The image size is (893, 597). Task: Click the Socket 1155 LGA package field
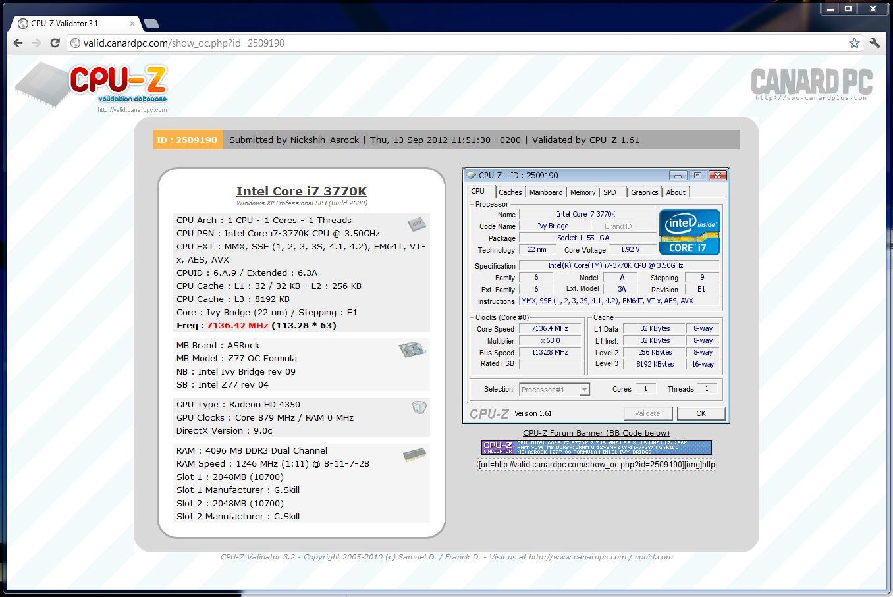(x=587, y=238)
